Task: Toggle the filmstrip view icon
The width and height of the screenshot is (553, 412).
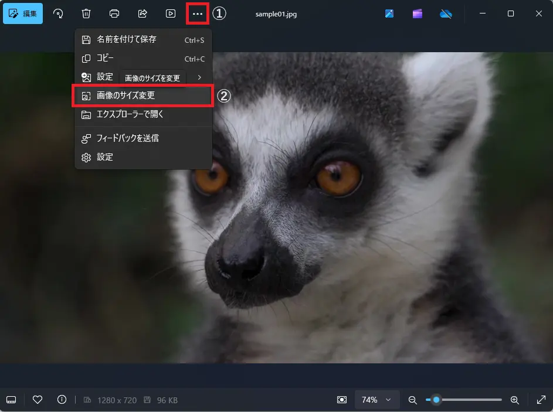Action: 11,400
